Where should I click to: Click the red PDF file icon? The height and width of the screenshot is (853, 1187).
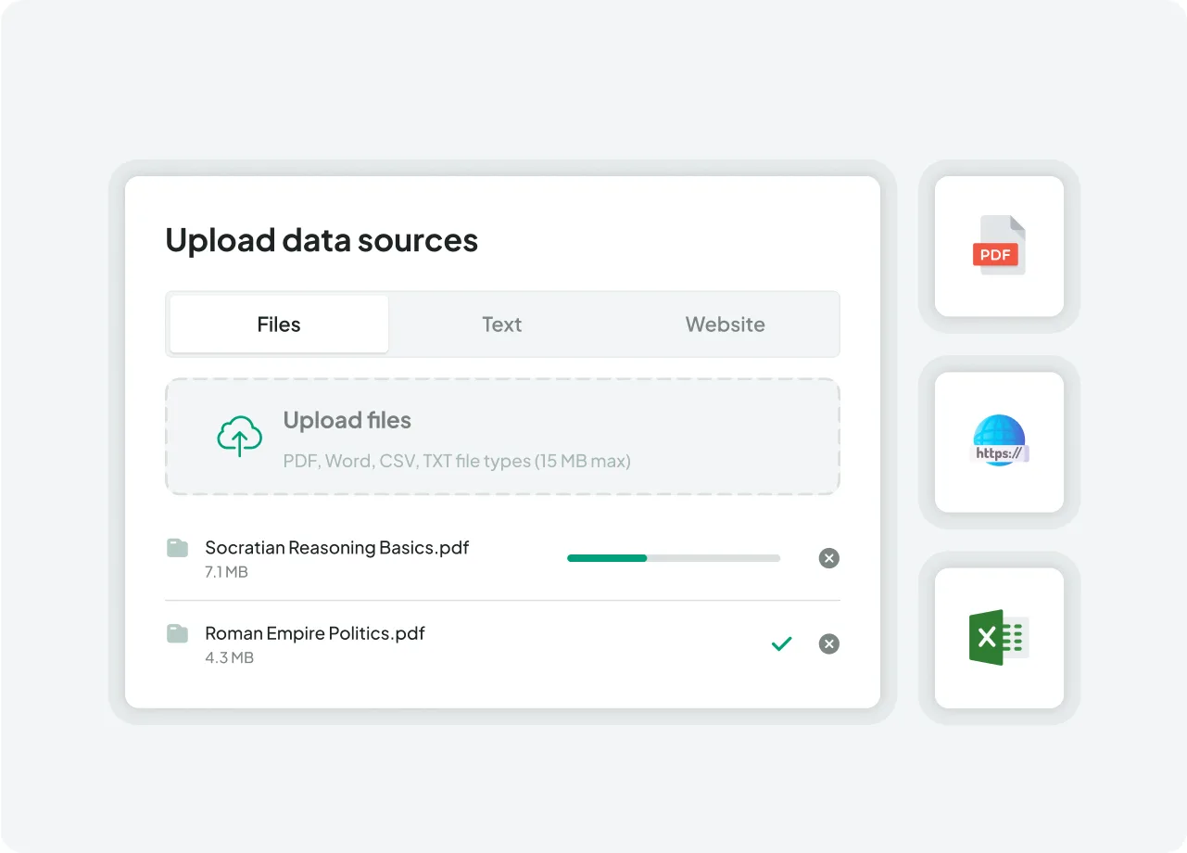[x=998, y=246]
